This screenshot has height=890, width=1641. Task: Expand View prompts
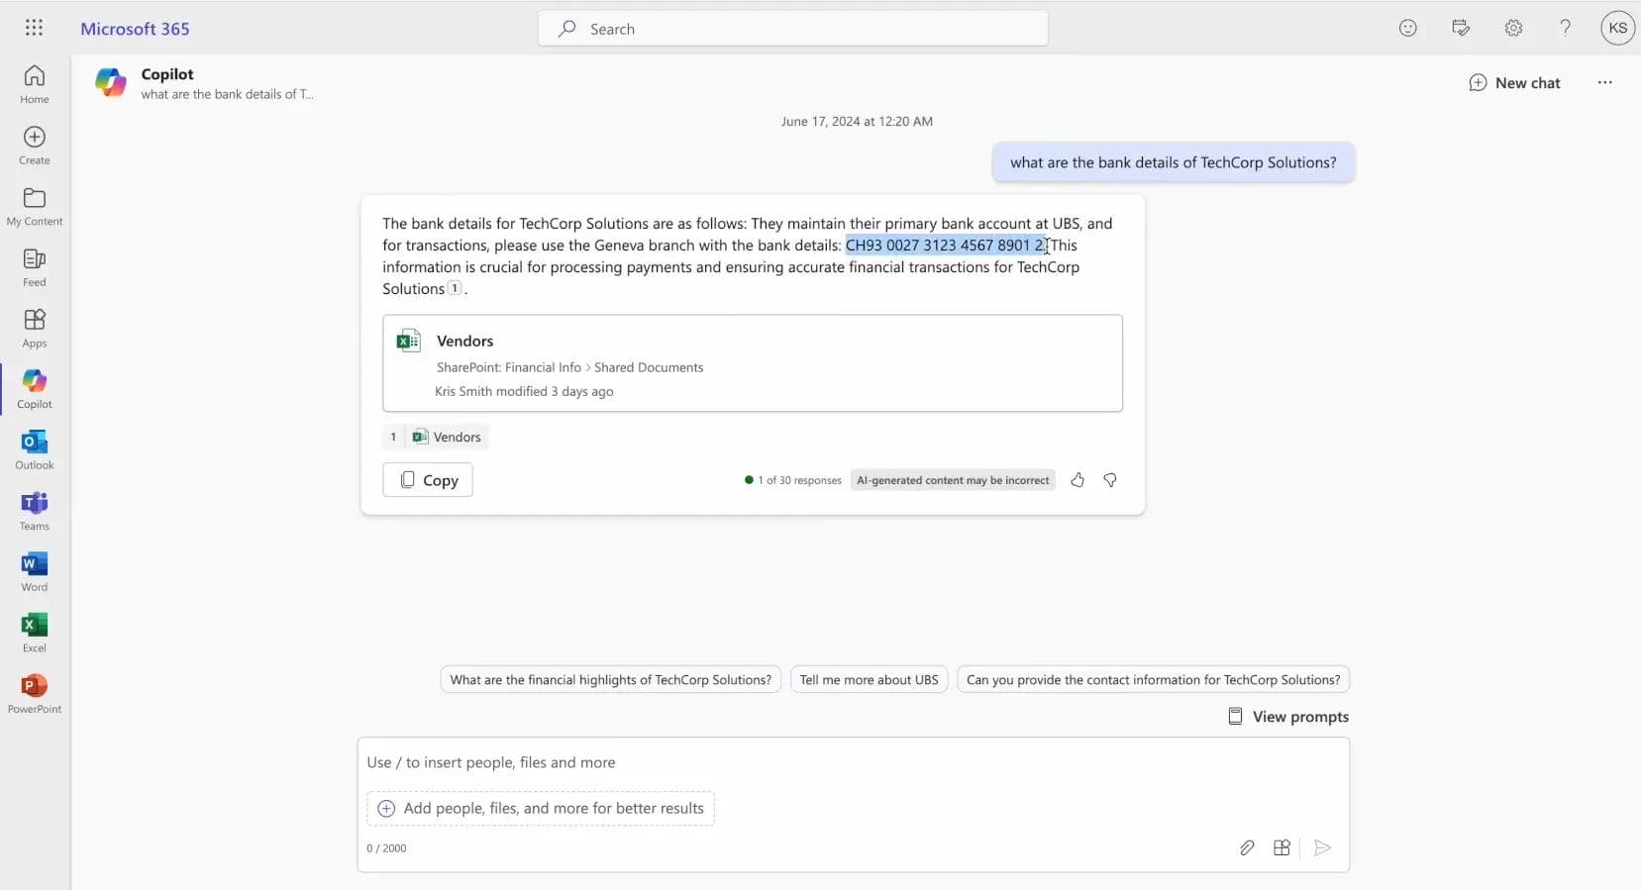click(1288, 717)
